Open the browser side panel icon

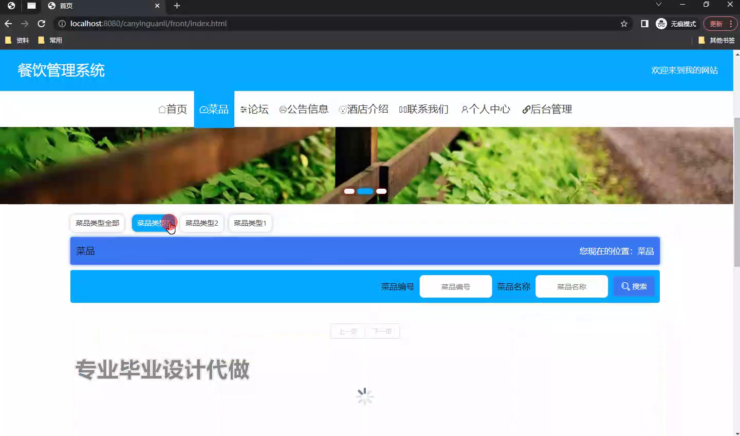[x=644, y=24]
